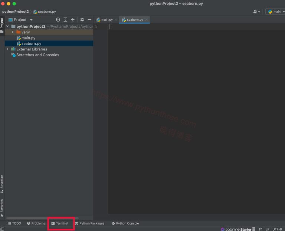Expand External Libraries node
This screenshot has height=231, width=285.
coord(7,49)
